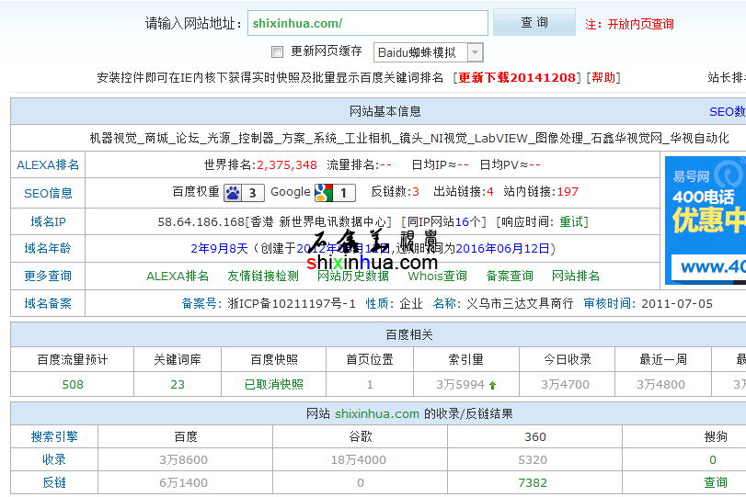746x497 pixels.
Task: Click the Google PR rank icon
Action: coord(323,193)
